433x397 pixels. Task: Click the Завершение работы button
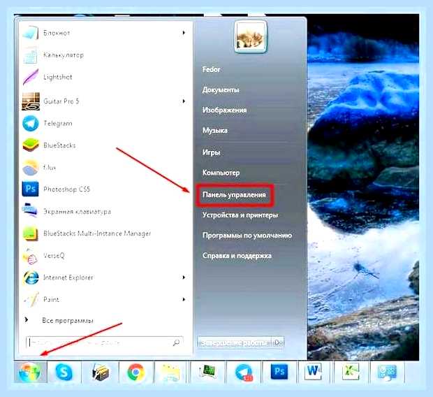[x=235, y=343]
